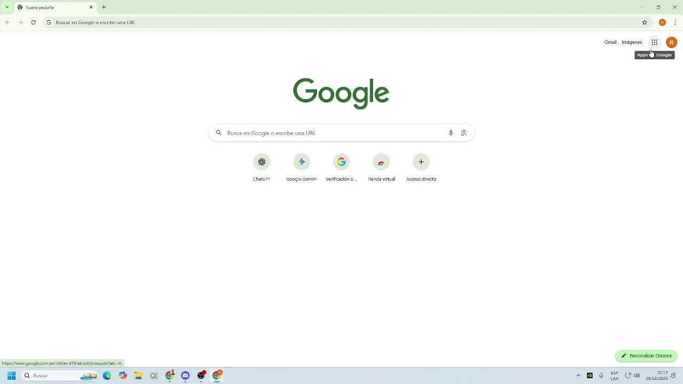Open OBS Studio from the taskbar
The height and width of the screenshot is (384, 683).
click(x=201, y=375)
